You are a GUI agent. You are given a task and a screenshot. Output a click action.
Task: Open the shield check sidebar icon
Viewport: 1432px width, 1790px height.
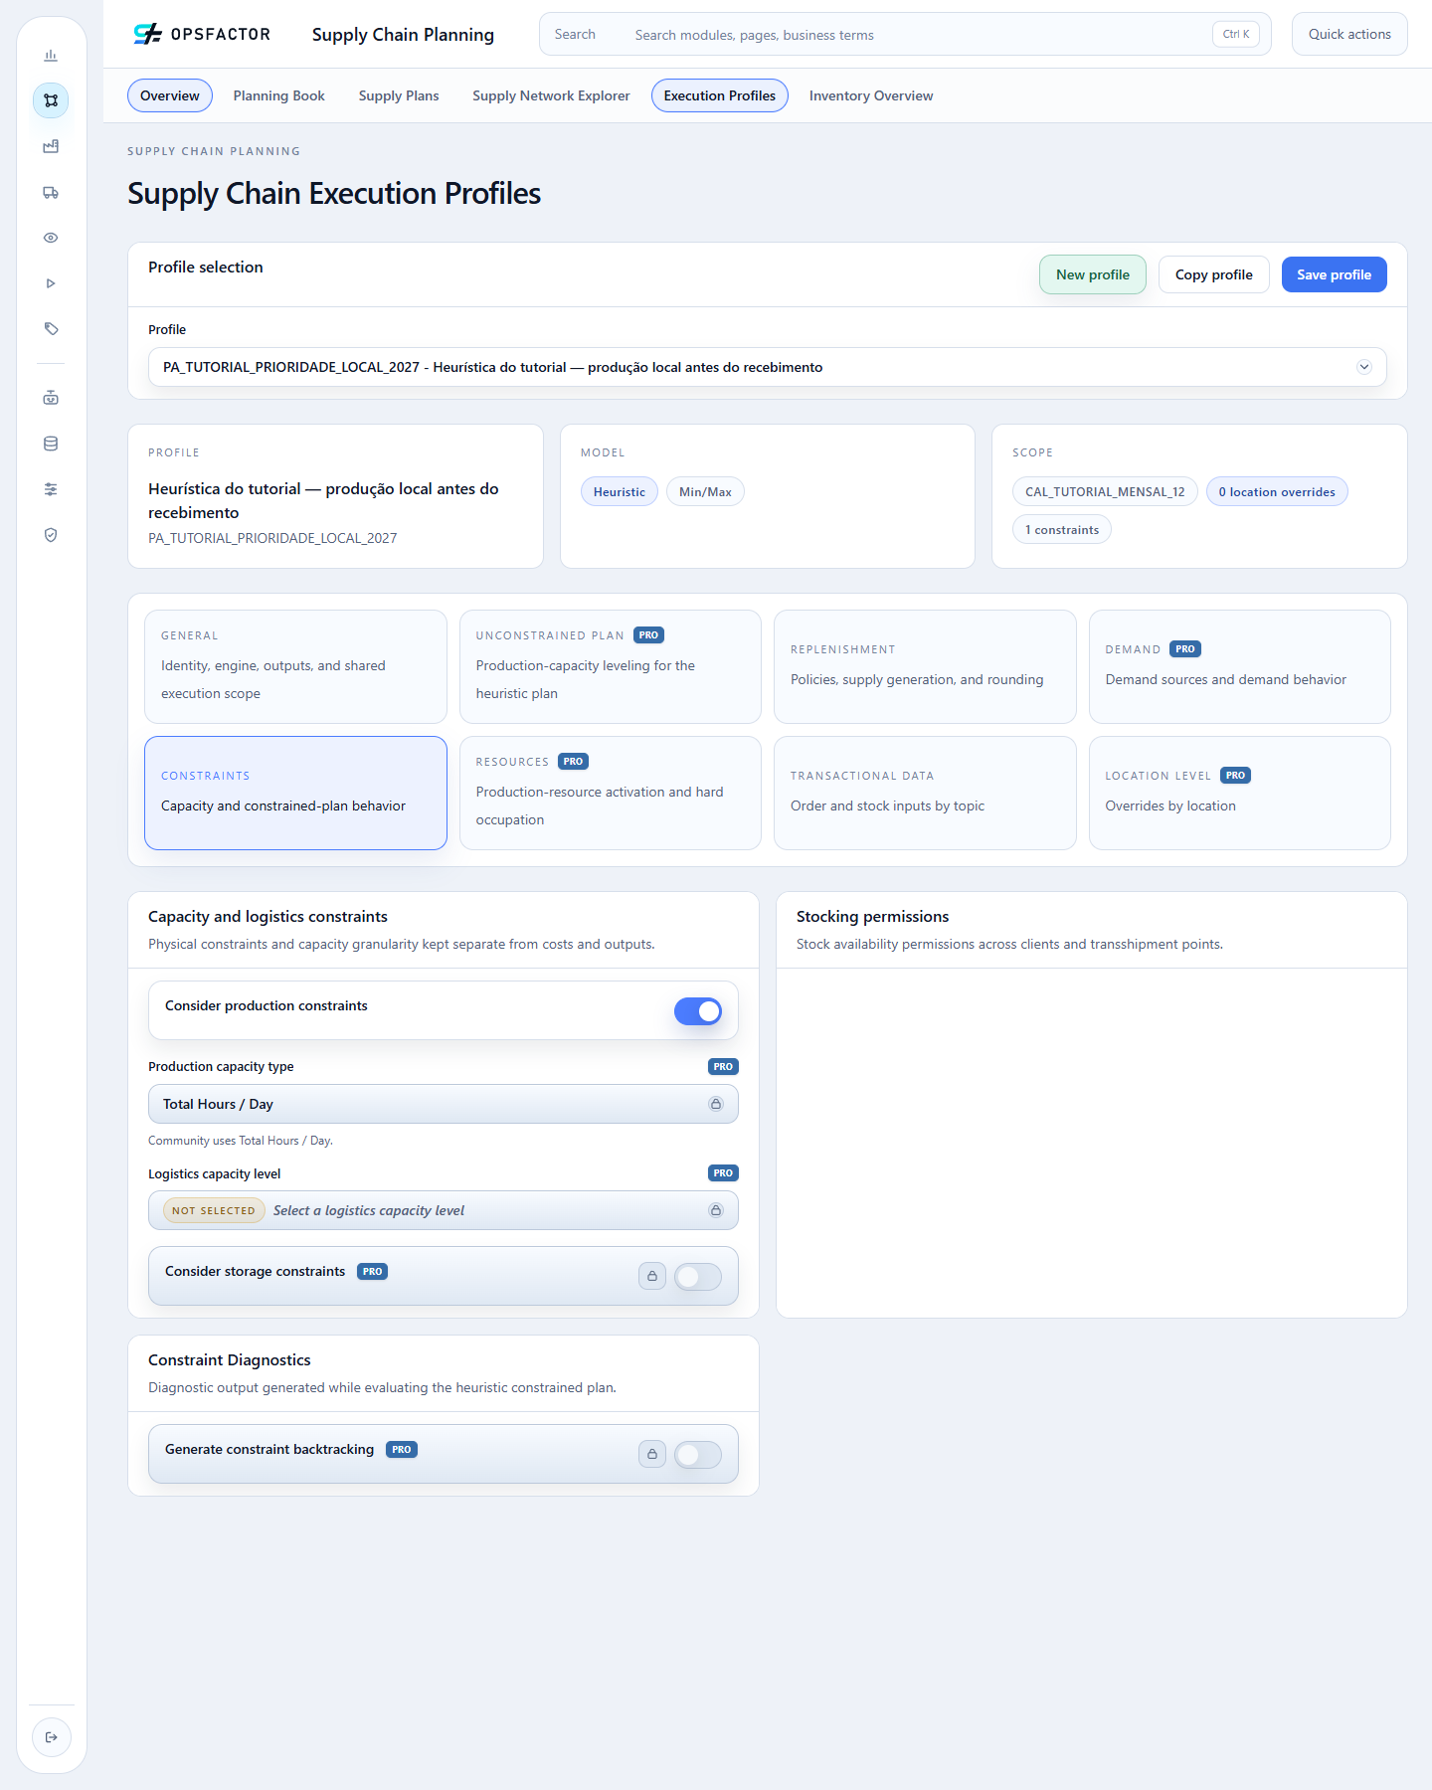(51, 535)
